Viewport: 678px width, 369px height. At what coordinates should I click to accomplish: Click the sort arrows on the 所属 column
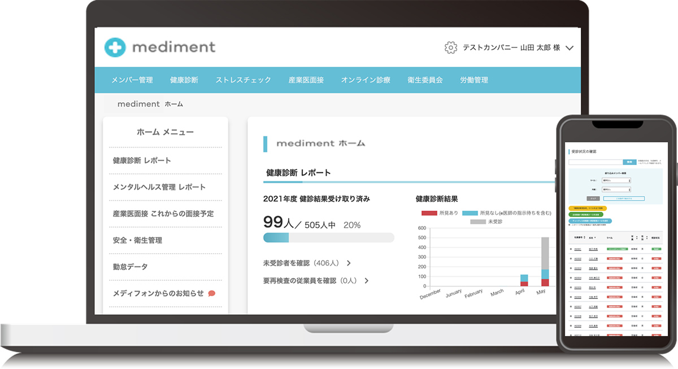click(x=636, y=237)
